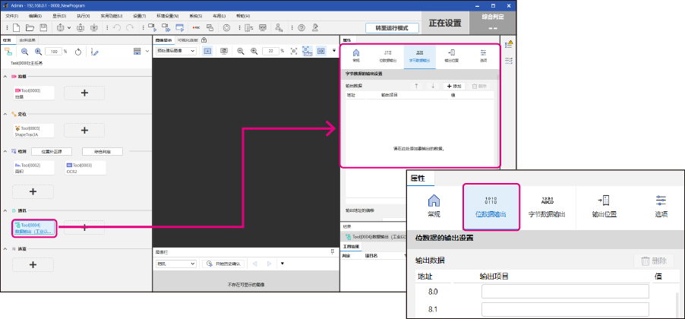Collapse the 拍摄 section in task list

click(6, 77)
